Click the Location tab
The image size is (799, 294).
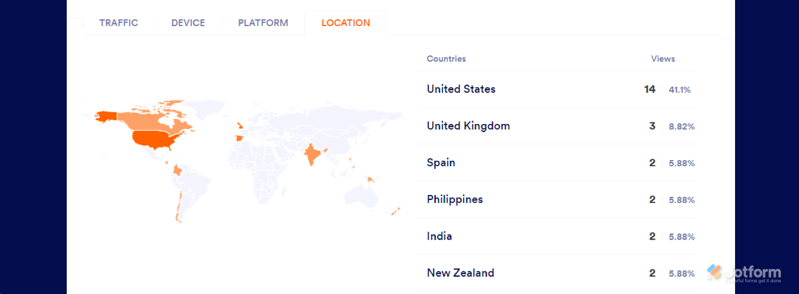345,23
